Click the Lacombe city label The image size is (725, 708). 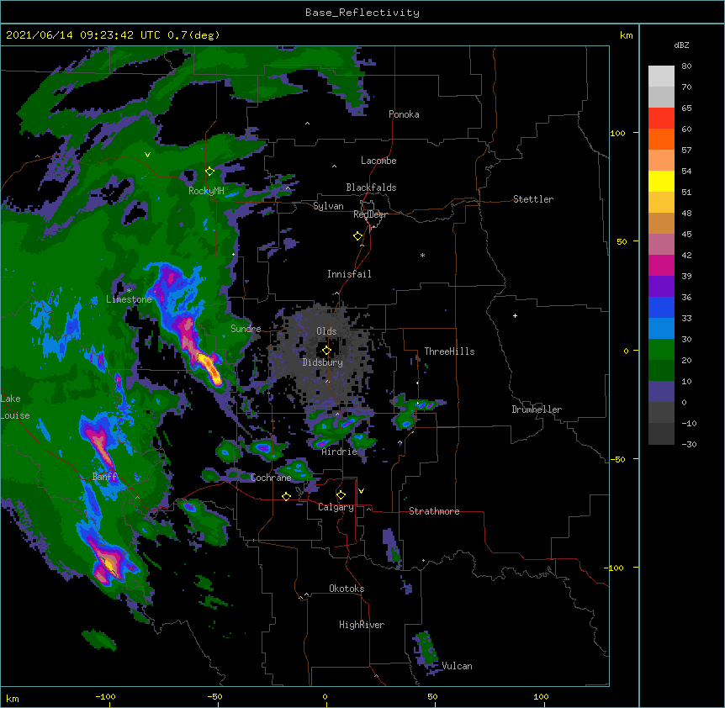point(378,161)
